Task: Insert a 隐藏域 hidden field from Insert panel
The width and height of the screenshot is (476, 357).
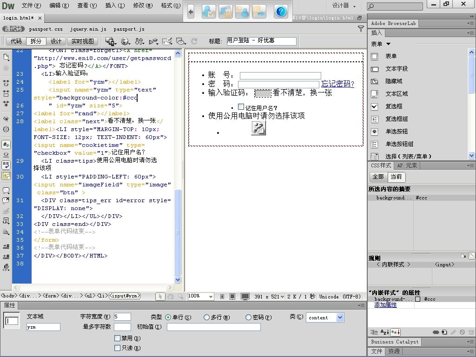Action: [x=394, y=81]
